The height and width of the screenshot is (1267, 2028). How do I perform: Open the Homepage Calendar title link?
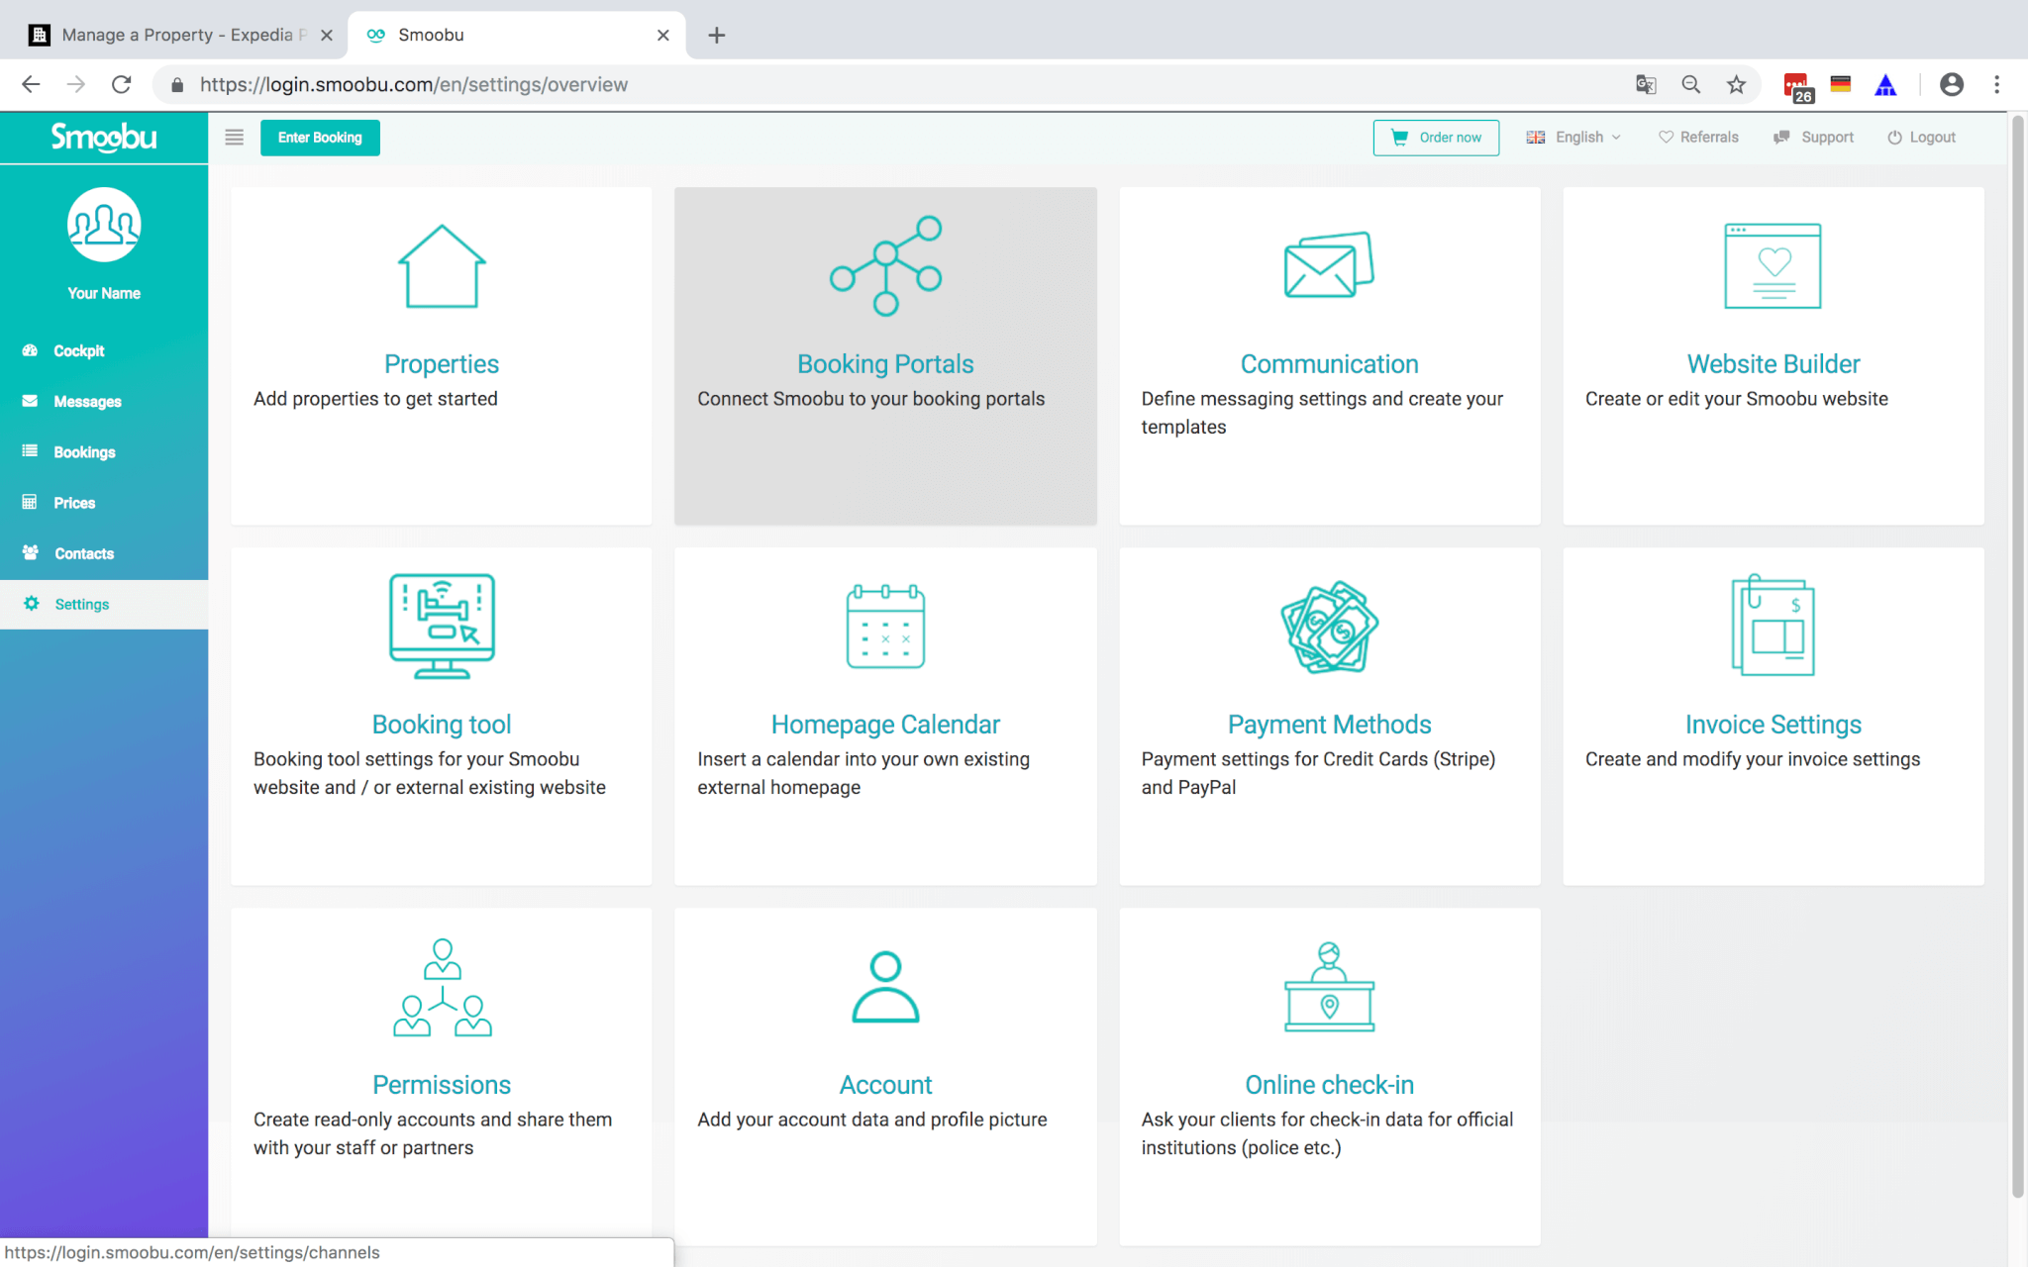(x=885, y=725)
